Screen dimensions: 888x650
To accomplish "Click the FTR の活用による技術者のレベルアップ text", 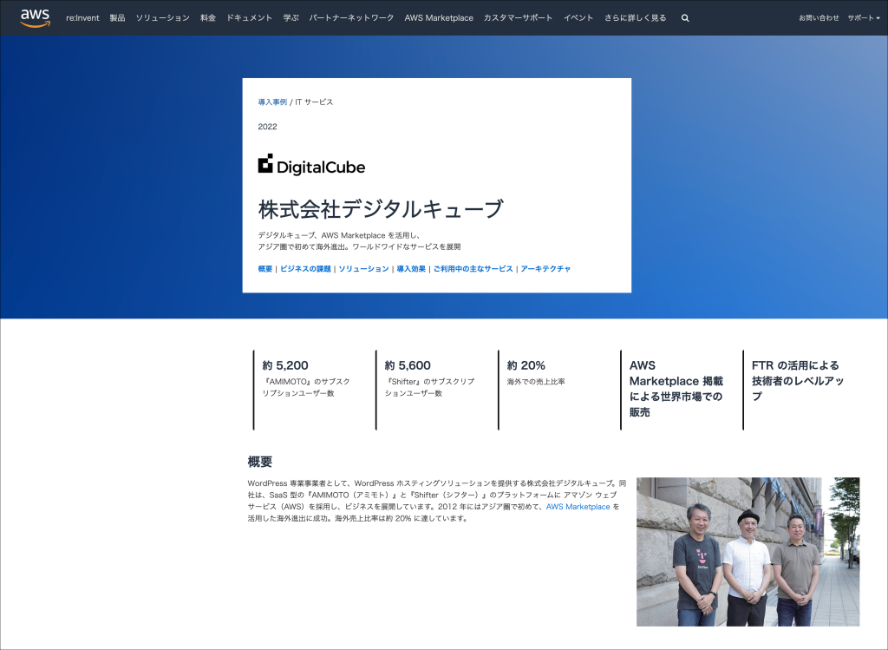I will [x=798, y=381].
